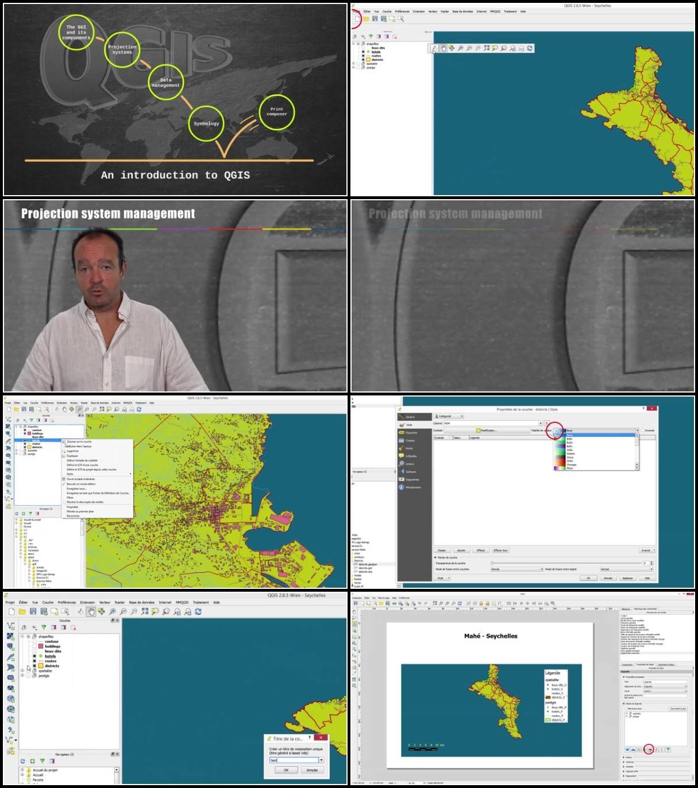The width and height of the screenshot is (698, 788).
Task: Click Add SpatiaLite layer icon in 'Titre de la co...' frame
Action: [x=10, y=657]
